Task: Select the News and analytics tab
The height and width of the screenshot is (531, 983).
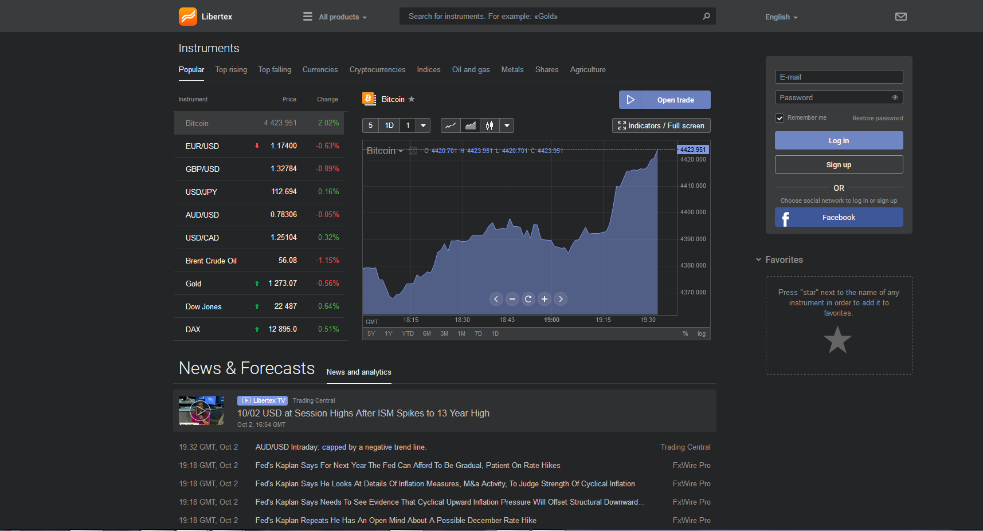Action: 359,372
